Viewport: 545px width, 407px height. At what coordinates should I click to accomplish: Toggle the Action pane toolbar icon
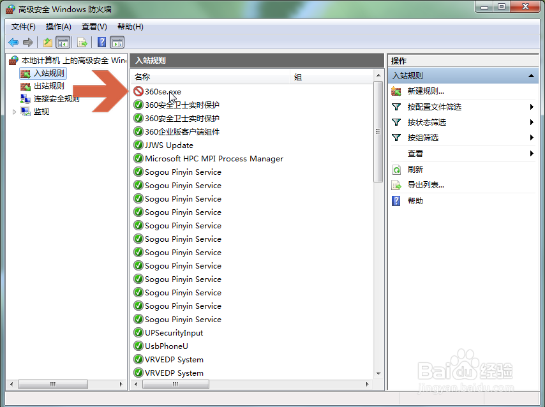coord(117,42)
